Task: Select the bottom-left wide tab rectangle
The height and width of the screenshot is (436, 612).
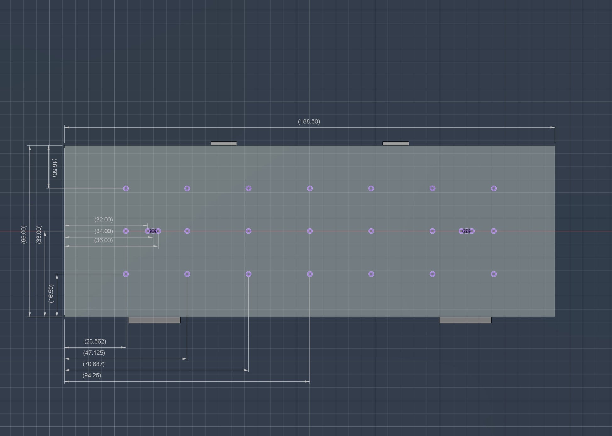Action: coord(154,320)
